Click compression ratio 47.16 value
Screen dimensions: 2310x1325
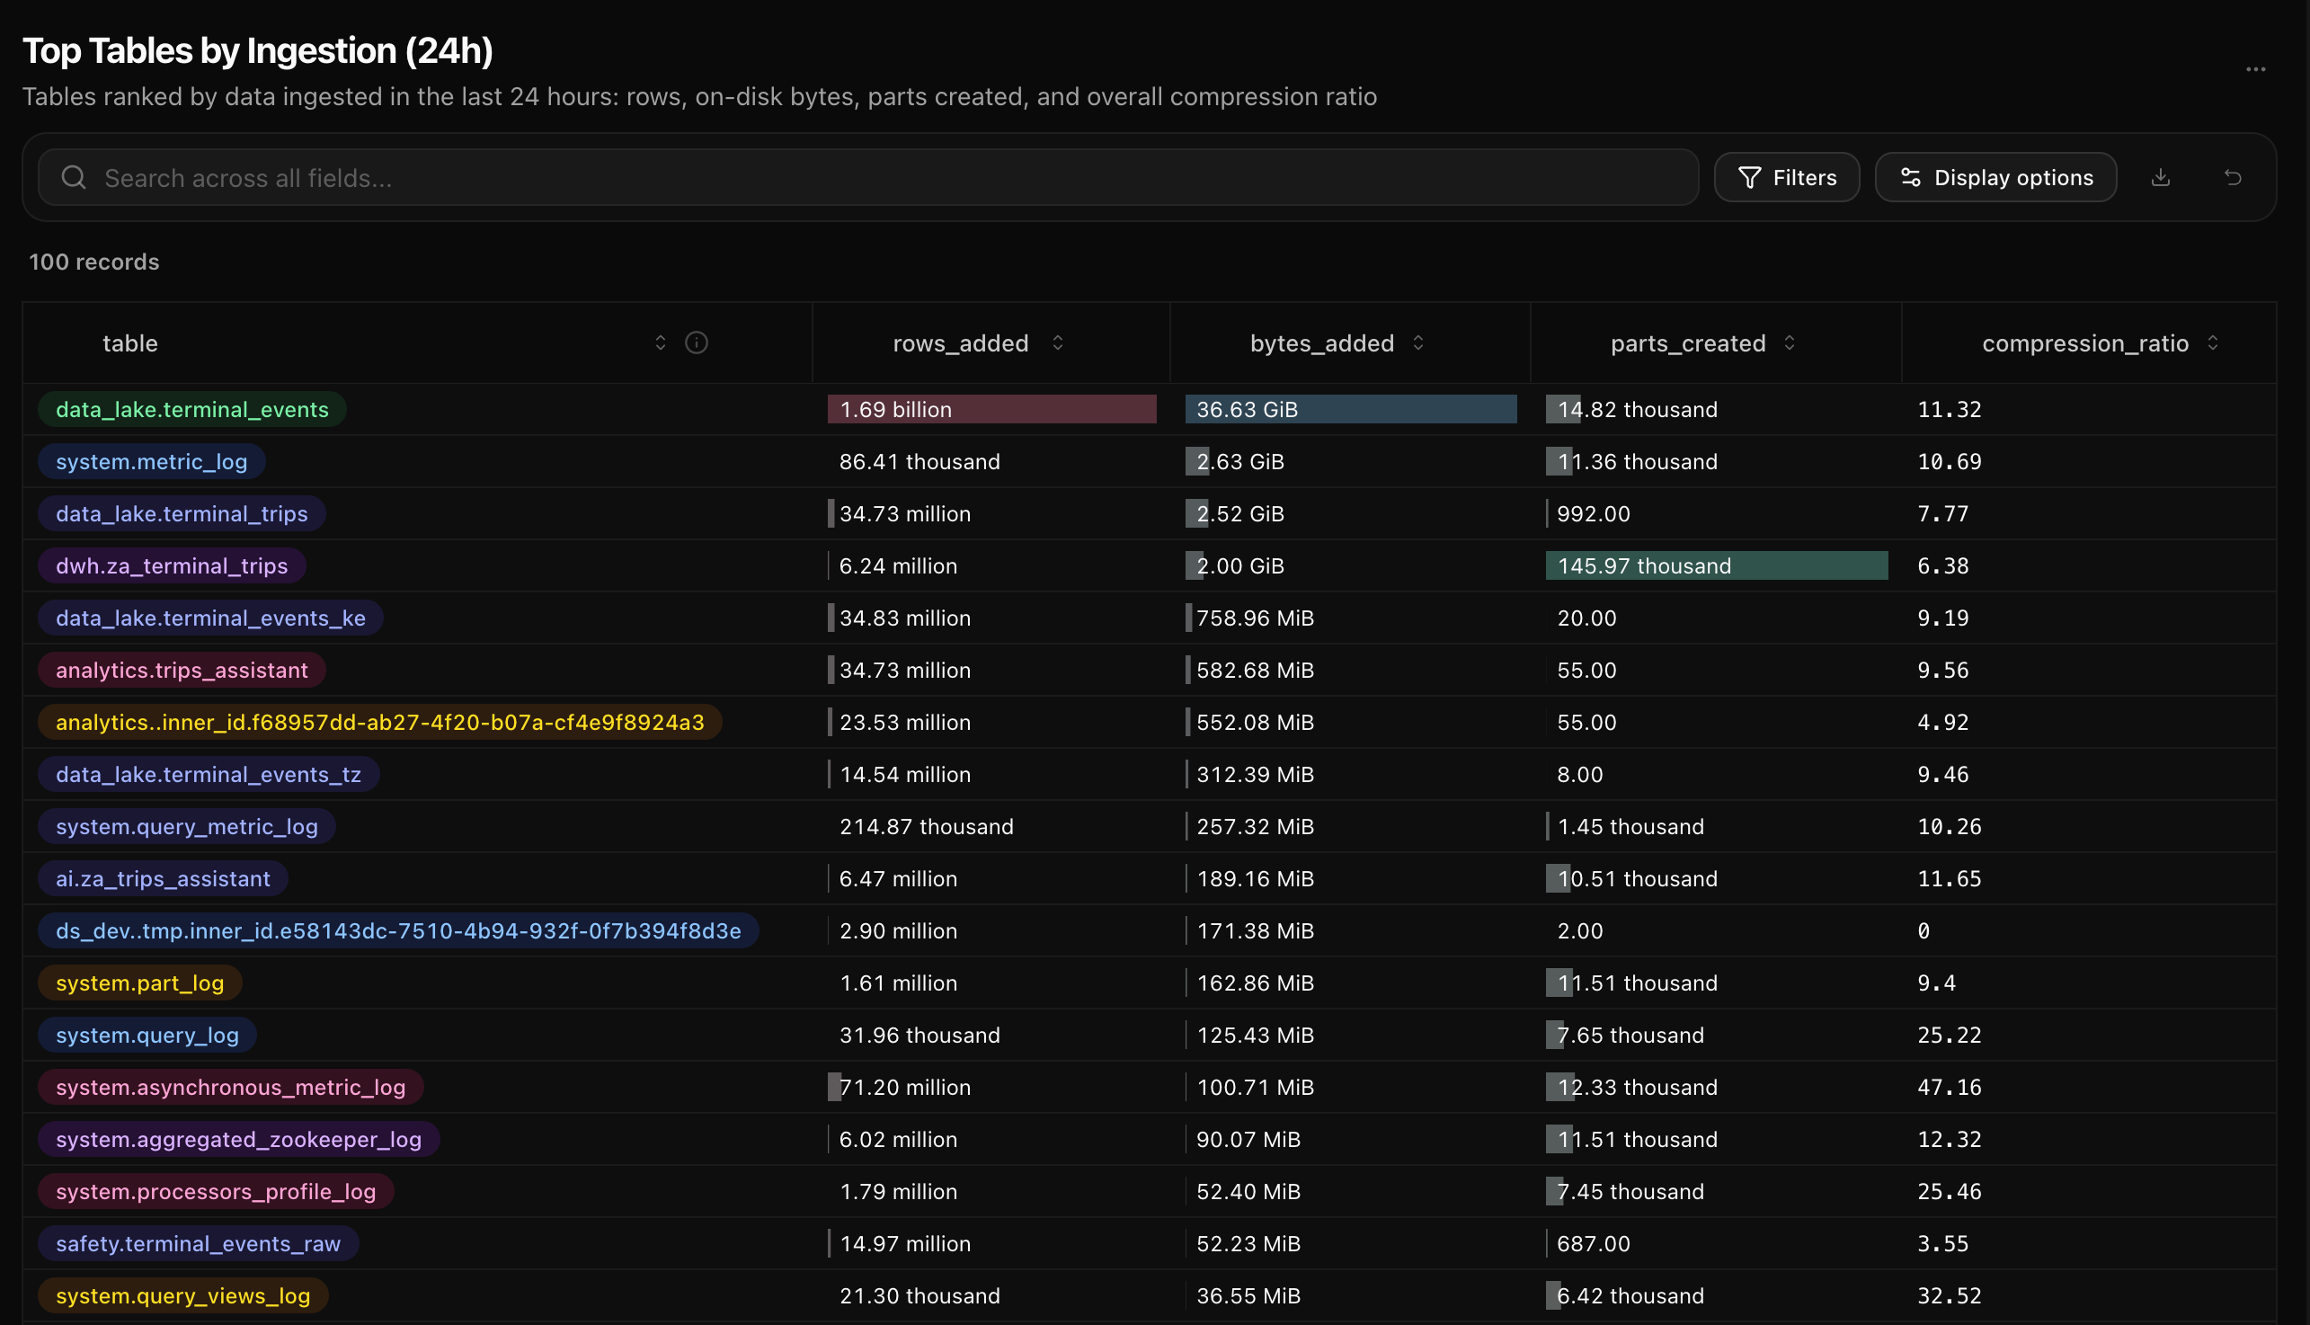[x=1949, y=1088]
